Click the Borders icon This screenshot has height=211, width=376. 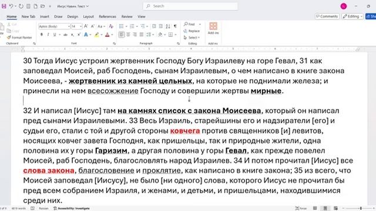pos(170,35)
